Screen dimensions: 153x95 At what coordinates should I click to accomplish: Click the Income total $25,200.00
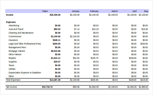(x=55, y=15)
